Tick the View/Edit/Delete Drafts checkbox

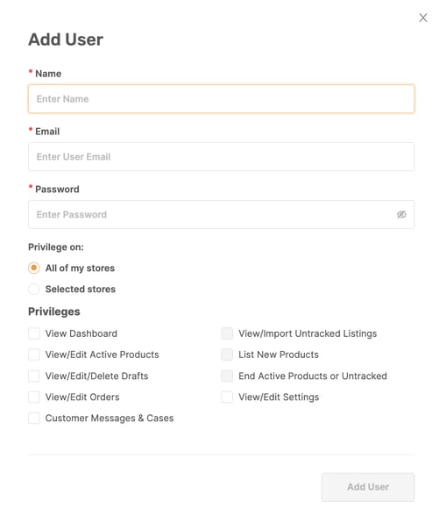(x=34, y=376)
